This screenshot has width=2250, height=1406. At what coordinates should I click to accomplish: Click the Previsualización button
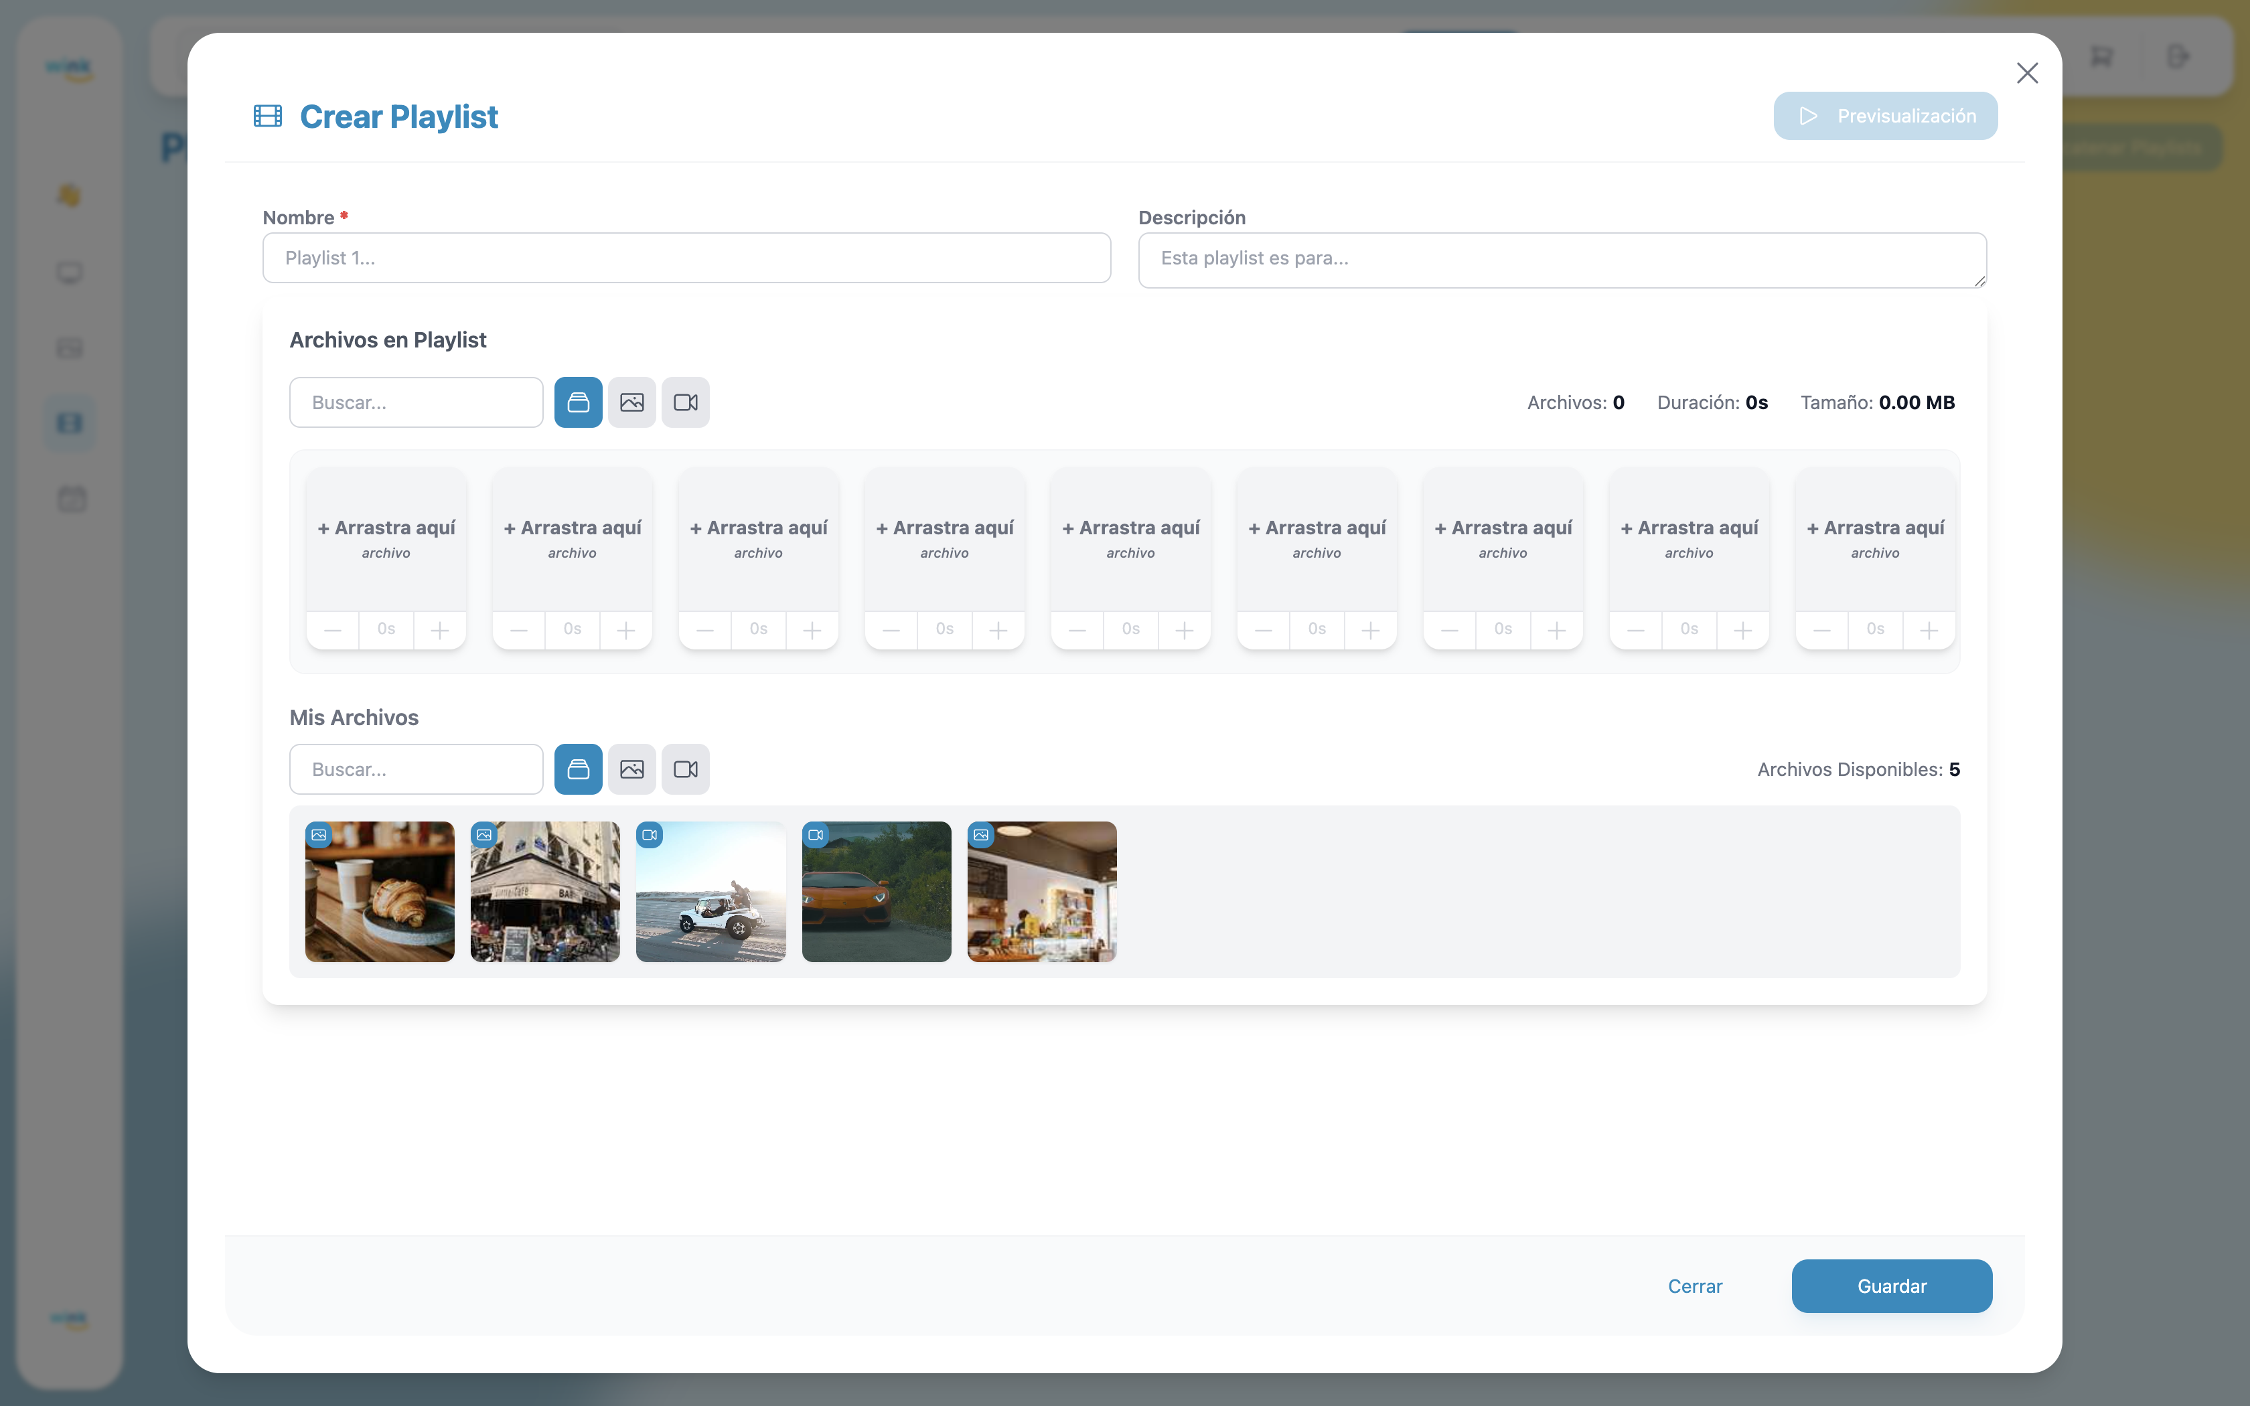click(x=1884, y=116)
